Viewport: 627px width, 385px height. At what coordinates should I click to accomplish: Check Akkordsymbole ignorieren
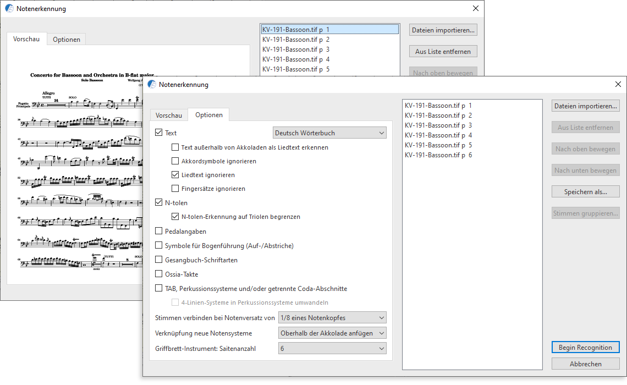click(x=175, y=161)
